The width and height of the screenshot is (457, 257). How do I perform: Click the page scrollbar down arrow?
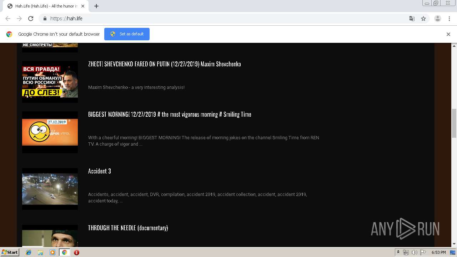pos(454,244)
